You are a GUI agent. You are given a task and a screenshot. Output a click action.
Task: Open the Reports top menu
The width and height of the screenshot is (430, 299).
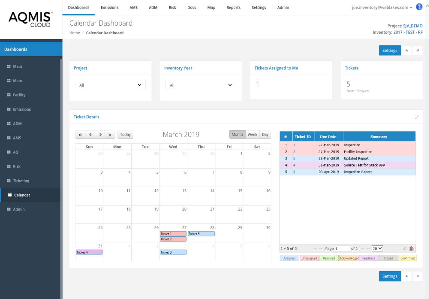click(x=233, y=7)
